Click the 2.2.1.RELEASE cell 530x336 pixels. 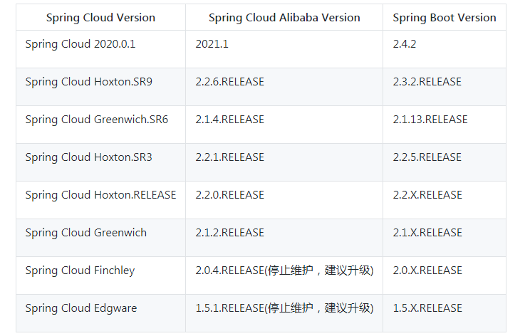coord(284,162)
